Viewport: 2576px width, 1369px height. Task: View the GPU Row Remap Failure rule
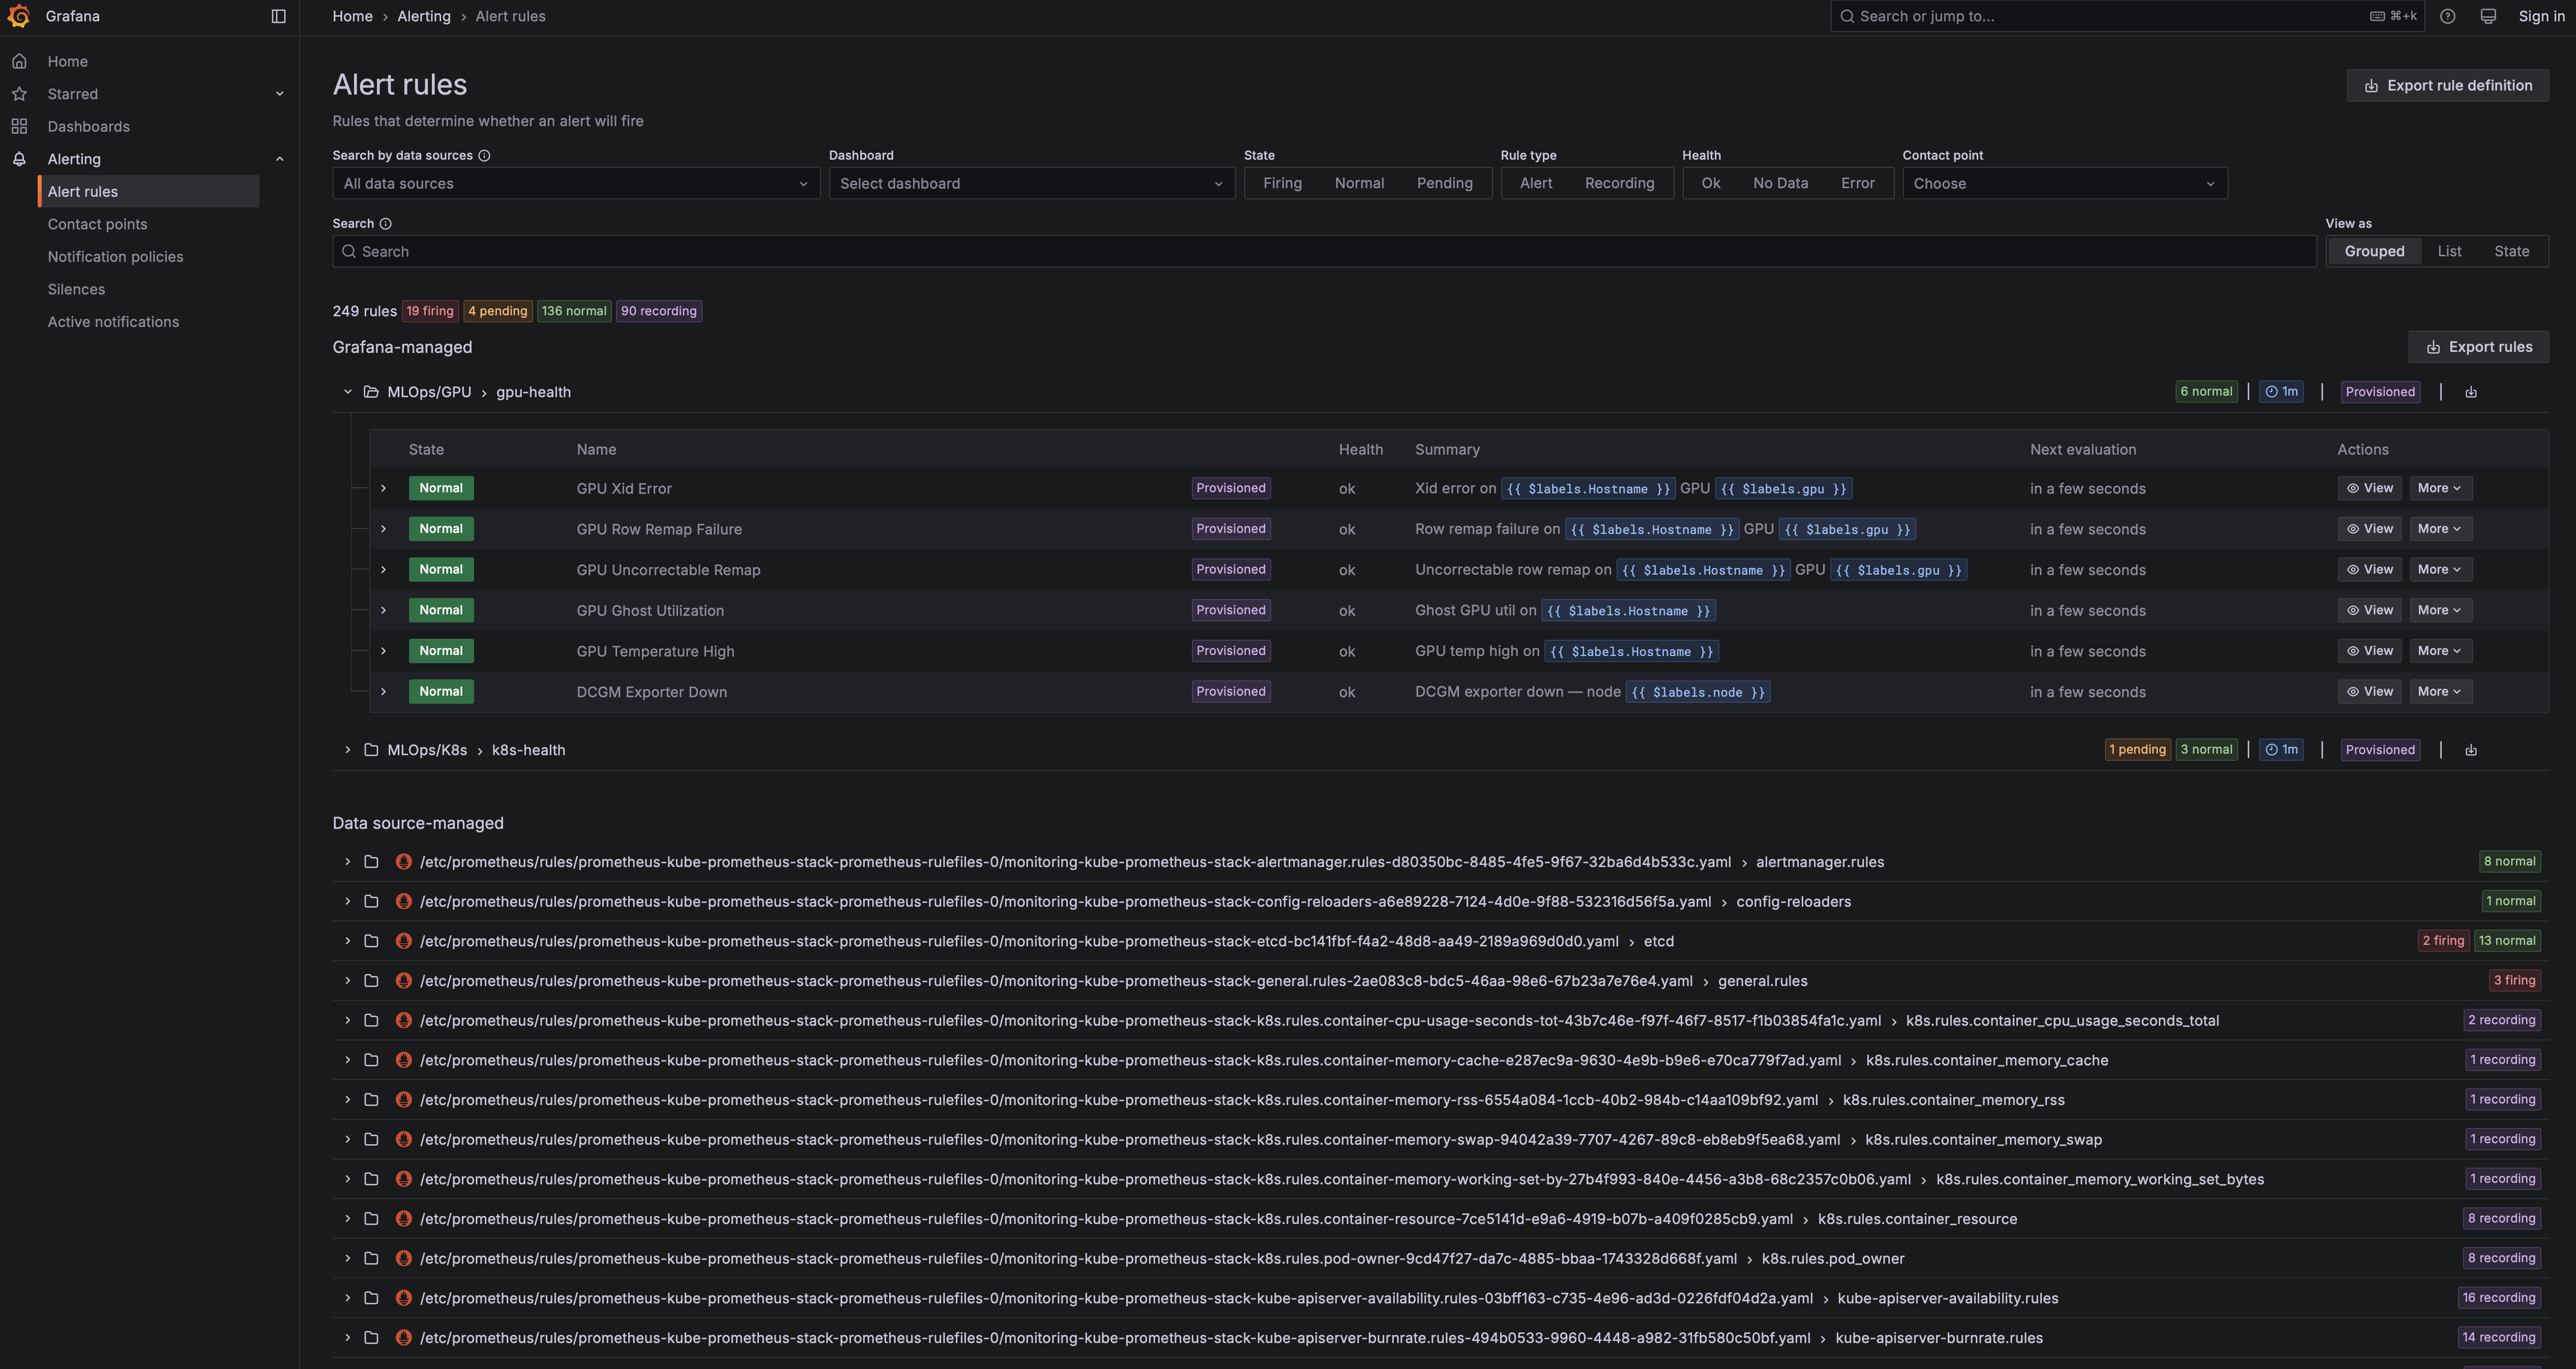tap(2369, 529)
